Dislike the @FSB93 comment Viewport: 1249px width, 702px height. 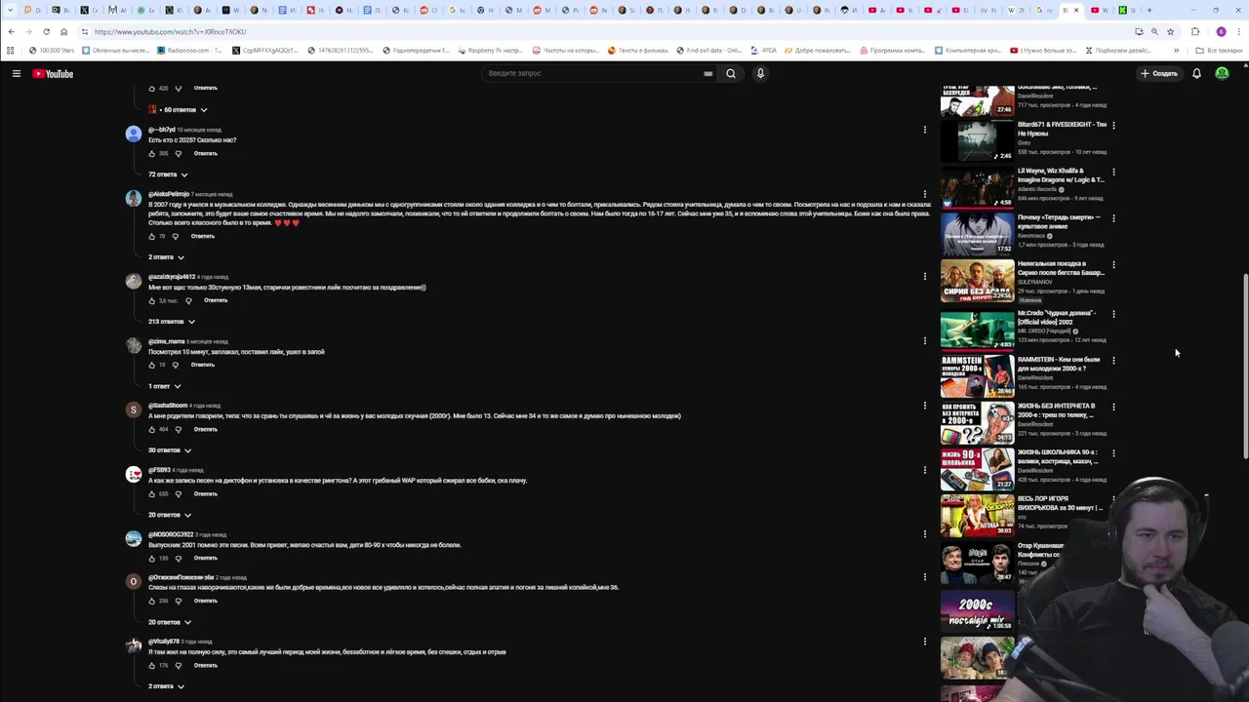point(178,493)
